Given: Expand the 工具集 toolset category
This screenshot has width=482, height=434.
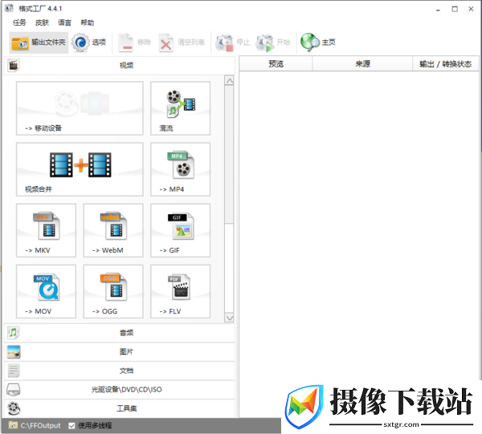Looking at the screenshot, I should [120, 408].
